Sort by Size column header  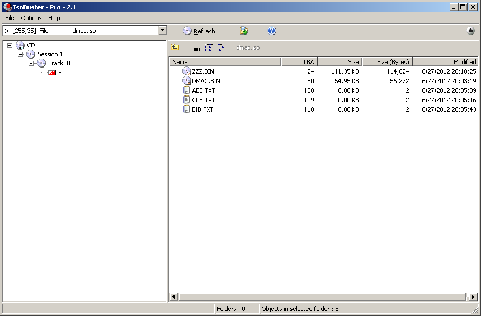340,62
